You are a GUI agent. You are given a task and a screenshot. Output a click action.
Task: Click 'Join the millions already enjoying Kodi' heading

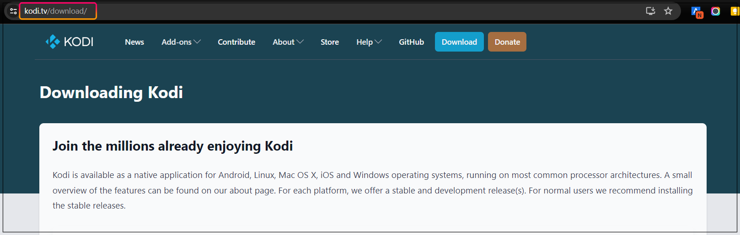[172, 146]
